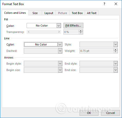Open the Layout tab
Image resolution: width=122 pixels, height=118 pixels.
click(49, 13)
